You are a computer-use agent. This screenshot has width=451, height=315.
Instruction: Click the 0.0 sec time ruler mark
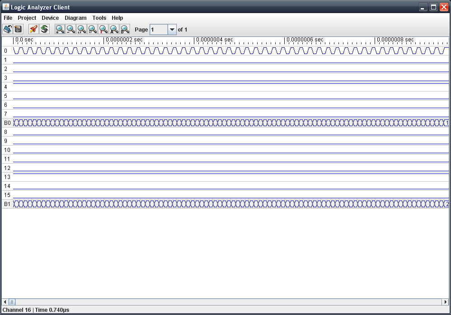24,40
